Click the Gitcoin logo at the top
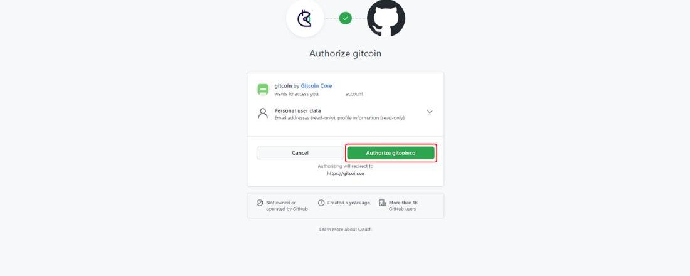This screenshot has width=690, height=276. [305, 18]
